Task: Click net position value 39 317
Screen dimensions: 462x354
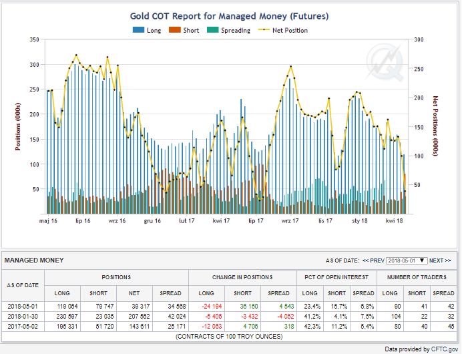Action: point(141,307)
